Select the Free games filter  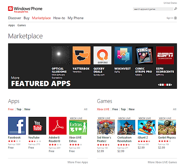coord(115,109)
